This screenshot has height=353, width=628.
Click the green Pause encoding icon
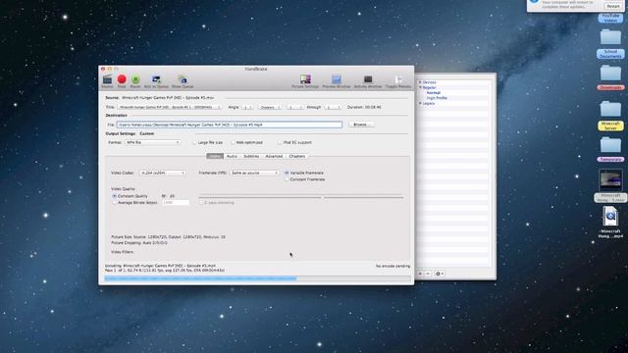point(135,79)
